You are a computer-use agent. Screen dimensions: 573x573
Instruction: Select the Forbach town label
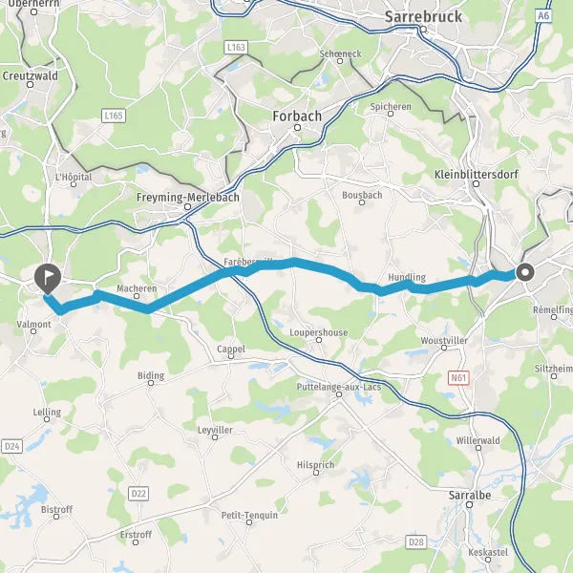click(297, 117)
